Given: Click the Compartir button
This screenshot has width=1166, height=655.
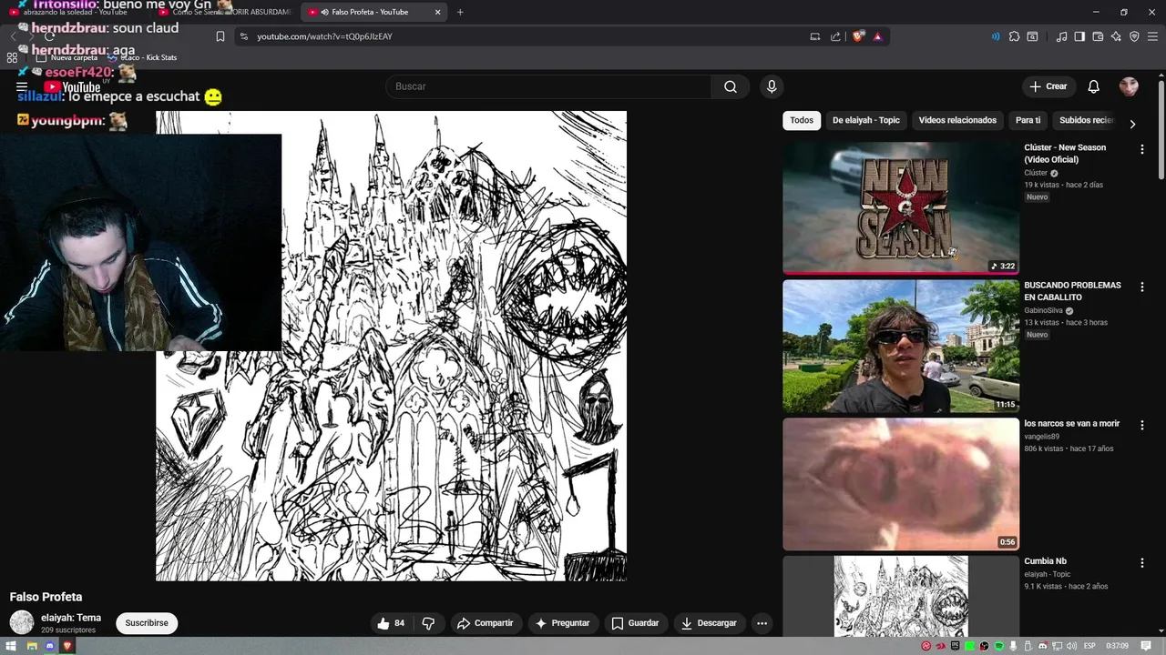Looking at the screenshot, I should pos(486,623).
